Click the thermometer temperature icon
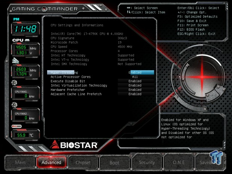This screenshot has height=174, width=232. 16,126
